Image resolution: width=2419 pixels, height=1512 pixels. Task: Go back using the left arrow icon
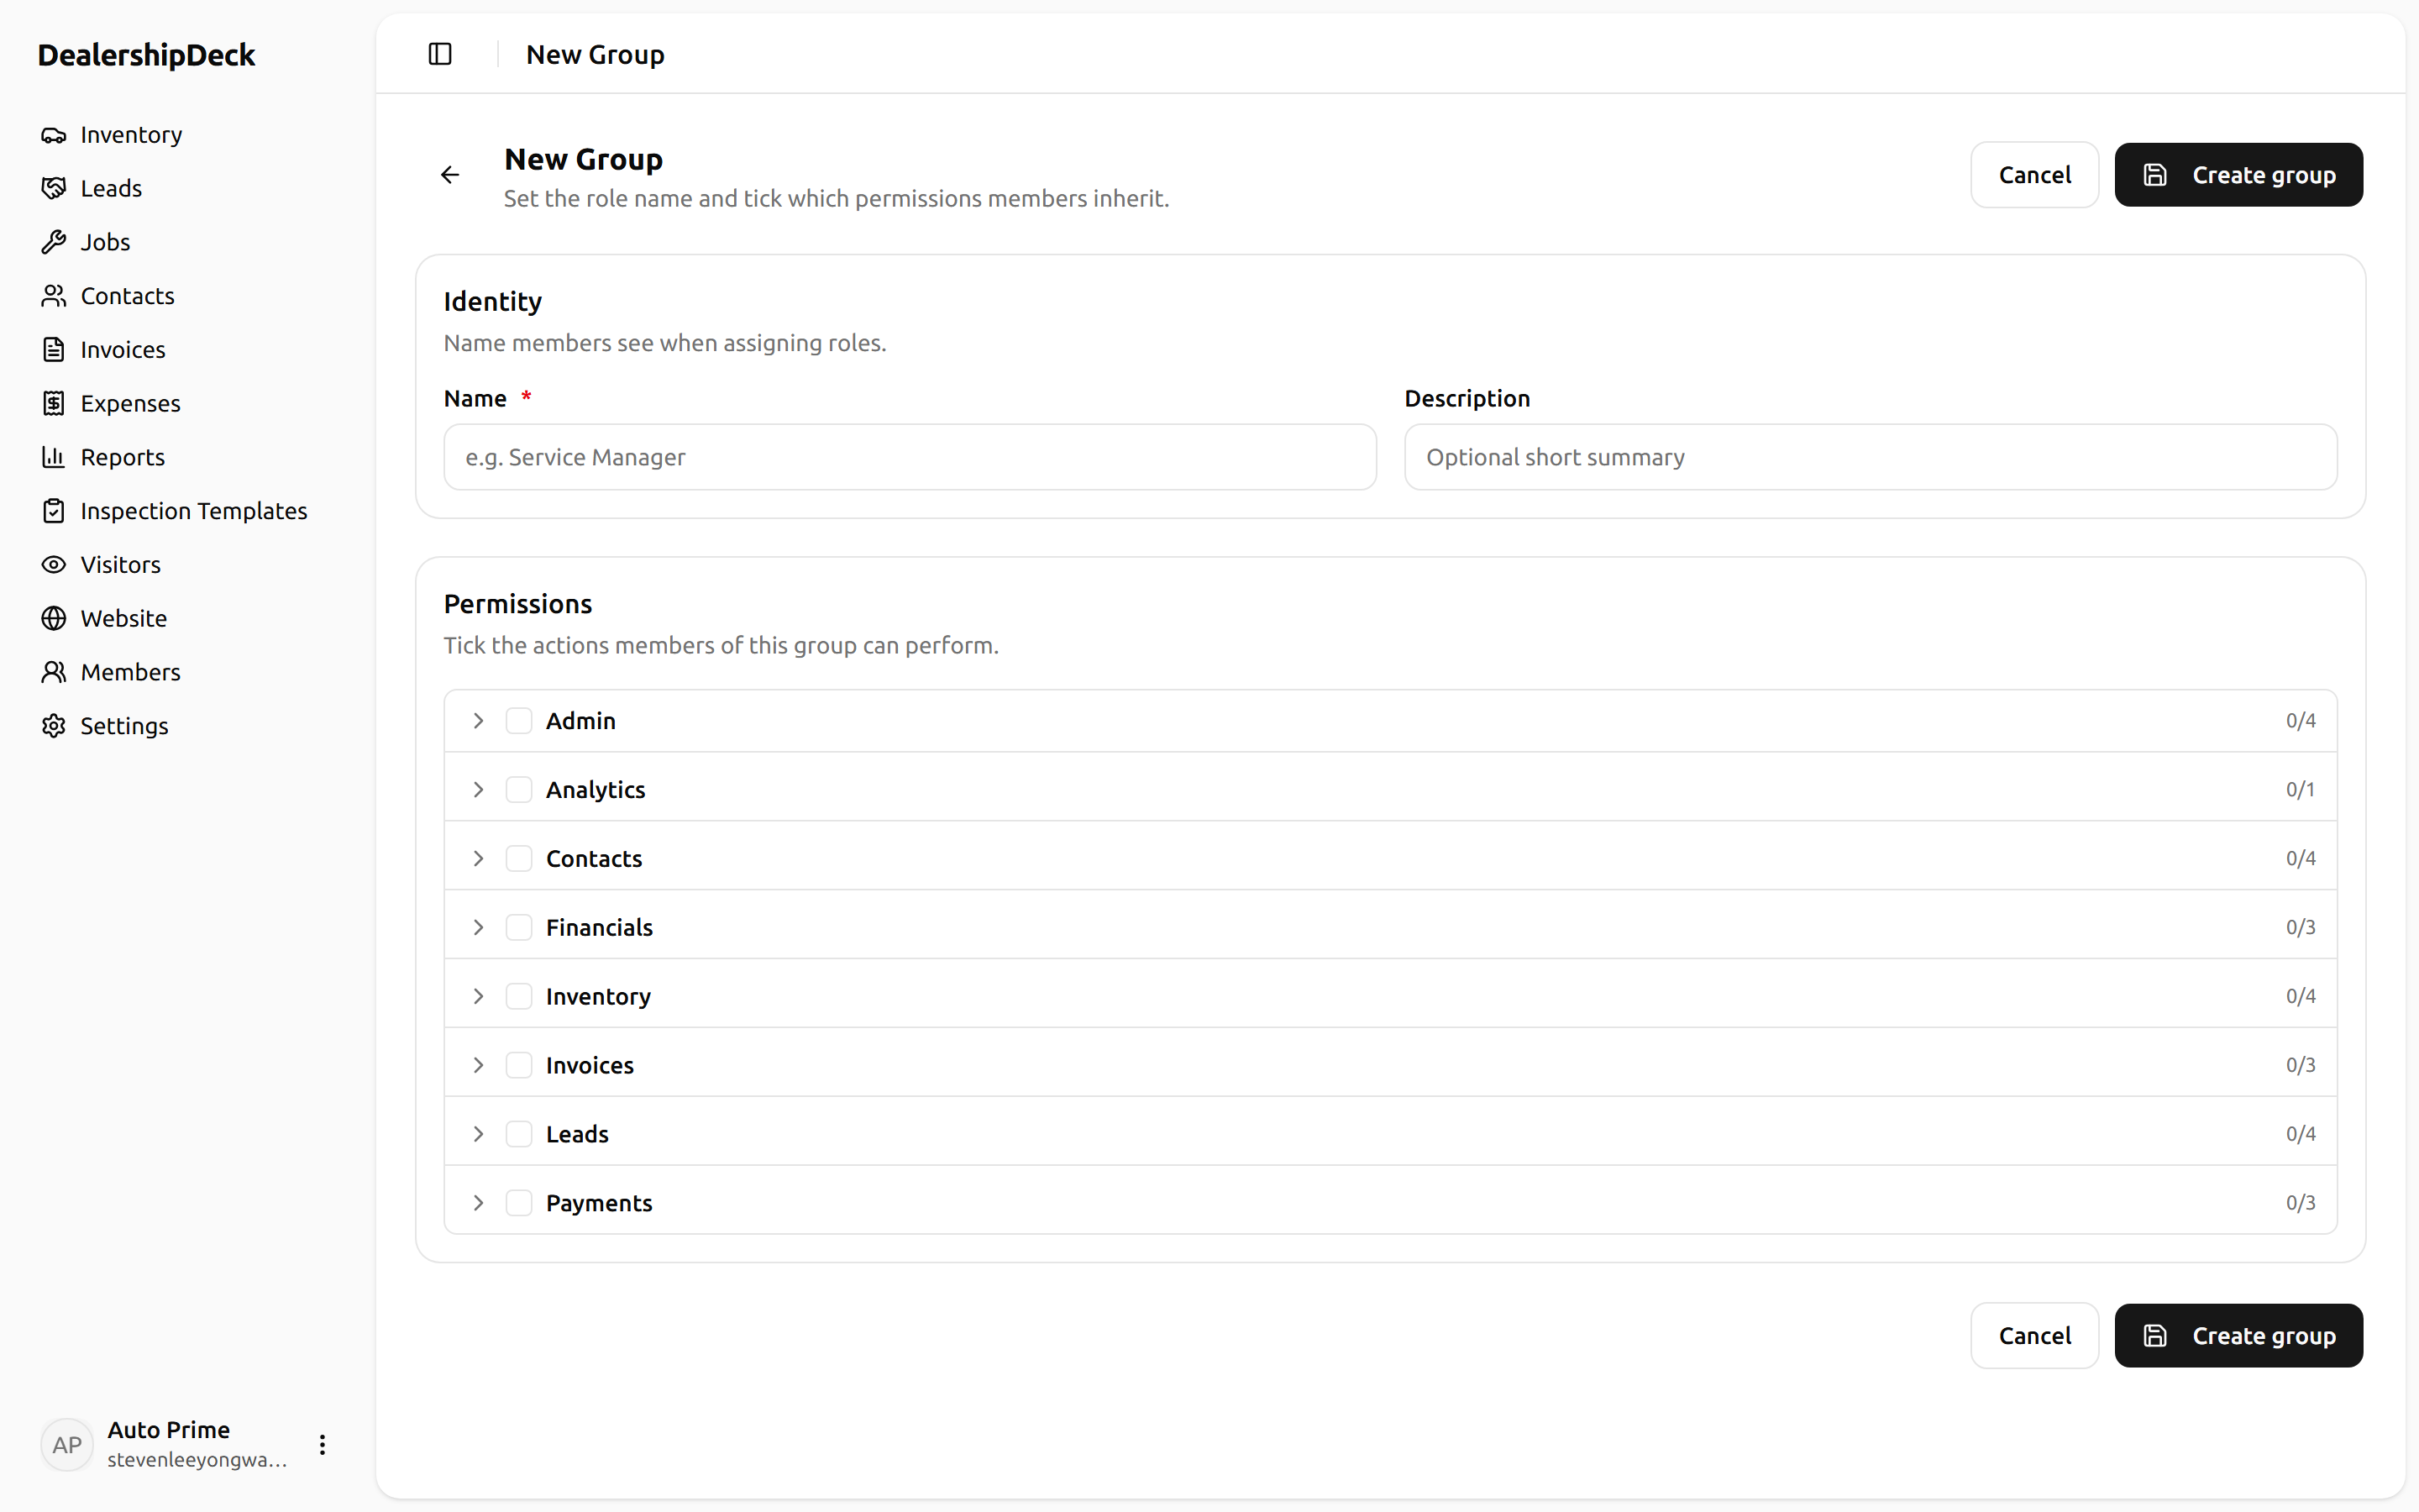[x=450, y=175]
